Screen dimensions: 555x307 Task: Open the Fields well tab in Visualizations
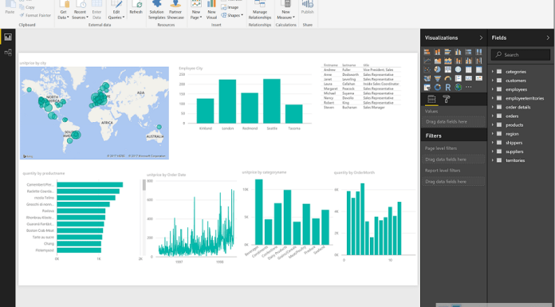(431, 99)
